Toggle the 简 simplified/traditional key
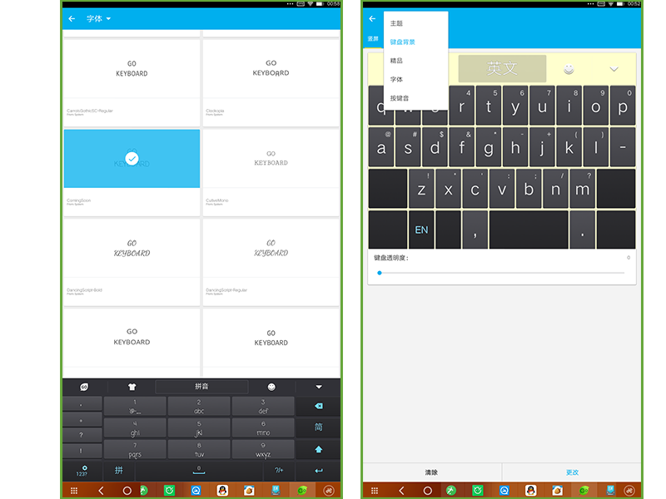The image size is (666, 499). click(319, 427)
